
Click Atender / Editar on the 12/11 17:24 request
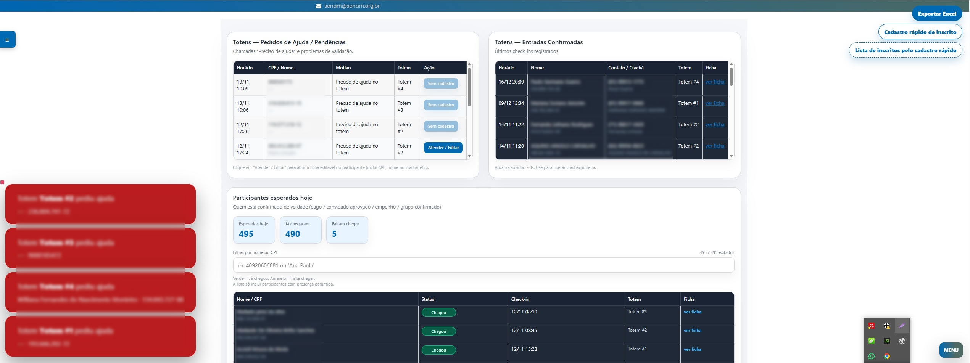pos(443,148)
